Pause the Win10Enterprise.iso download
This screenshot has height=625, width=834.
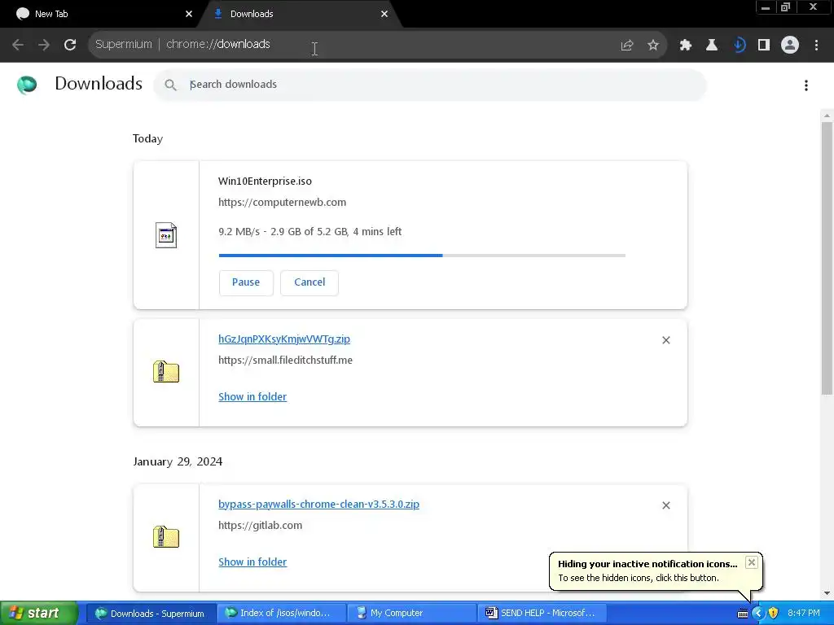246,282
